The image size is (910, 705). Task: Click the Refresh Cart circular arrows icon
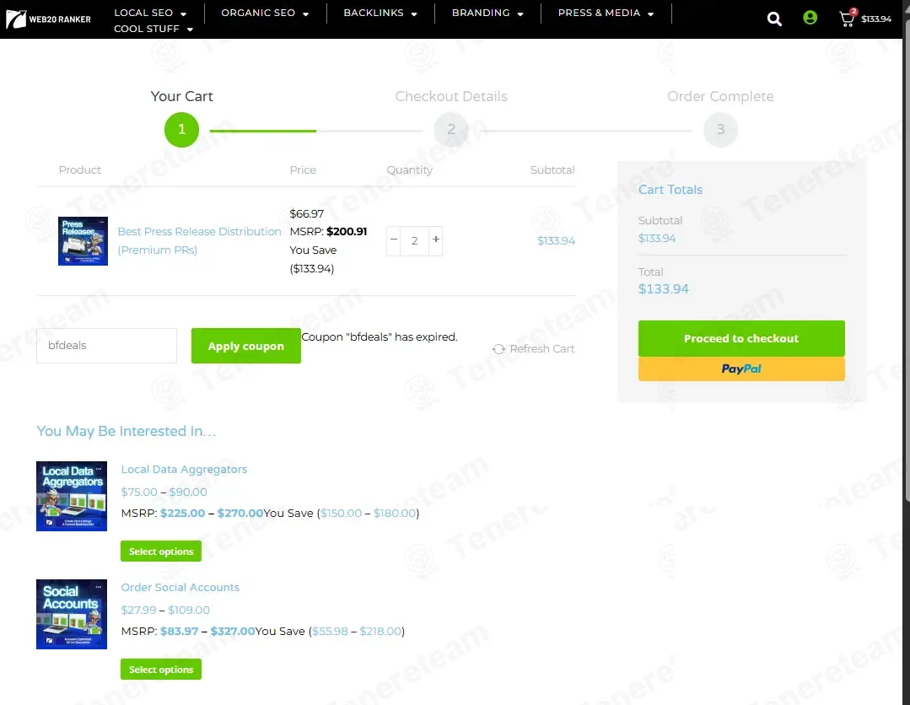[498, 349]
